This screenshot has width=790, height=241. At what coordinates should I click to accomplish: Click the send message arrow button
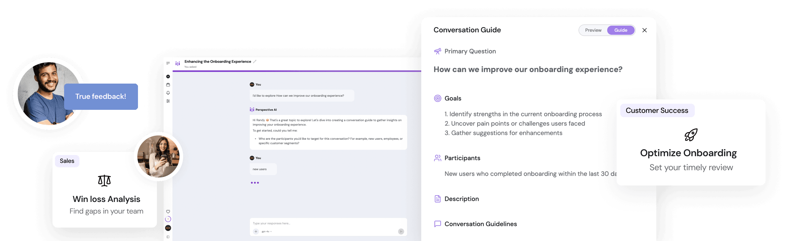pos(401,232)
